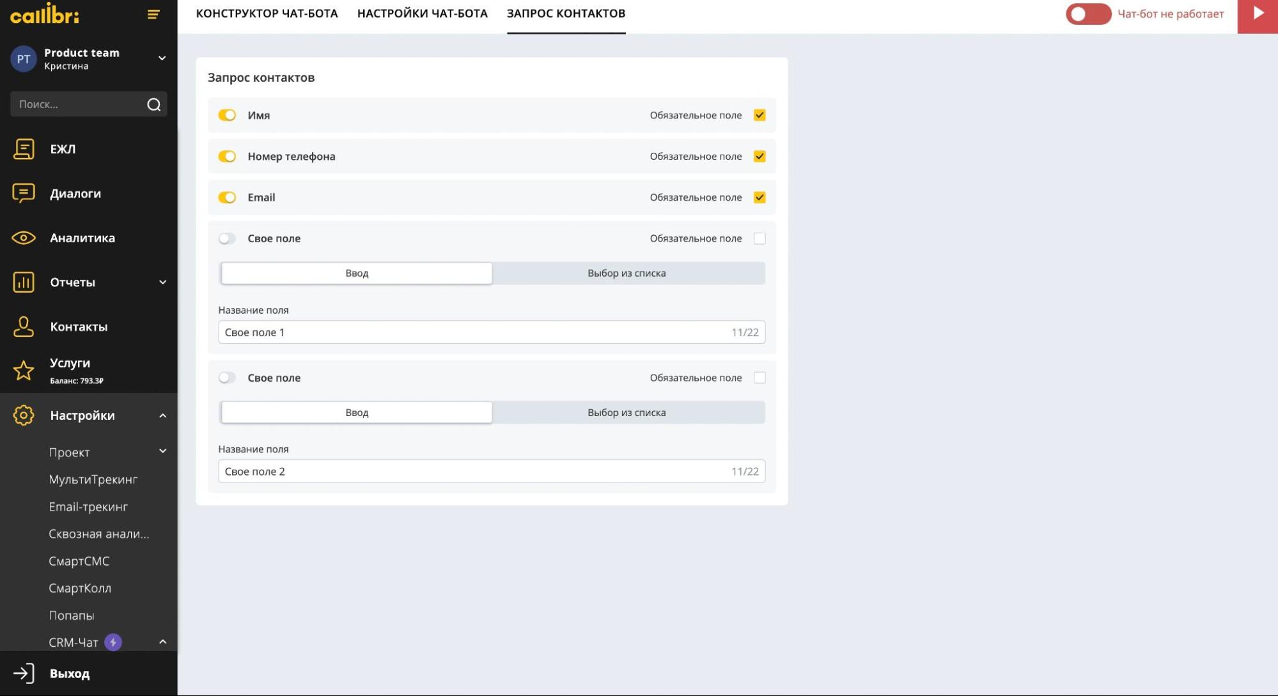Click the Услуги star icon

[24, 371]
